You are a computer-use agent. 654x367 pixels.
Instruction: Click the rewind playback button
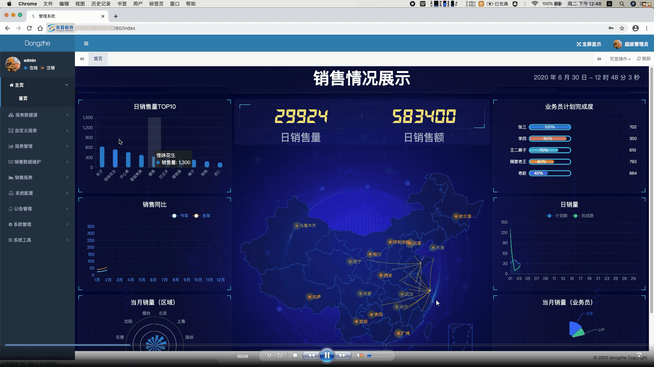(311, 355)
